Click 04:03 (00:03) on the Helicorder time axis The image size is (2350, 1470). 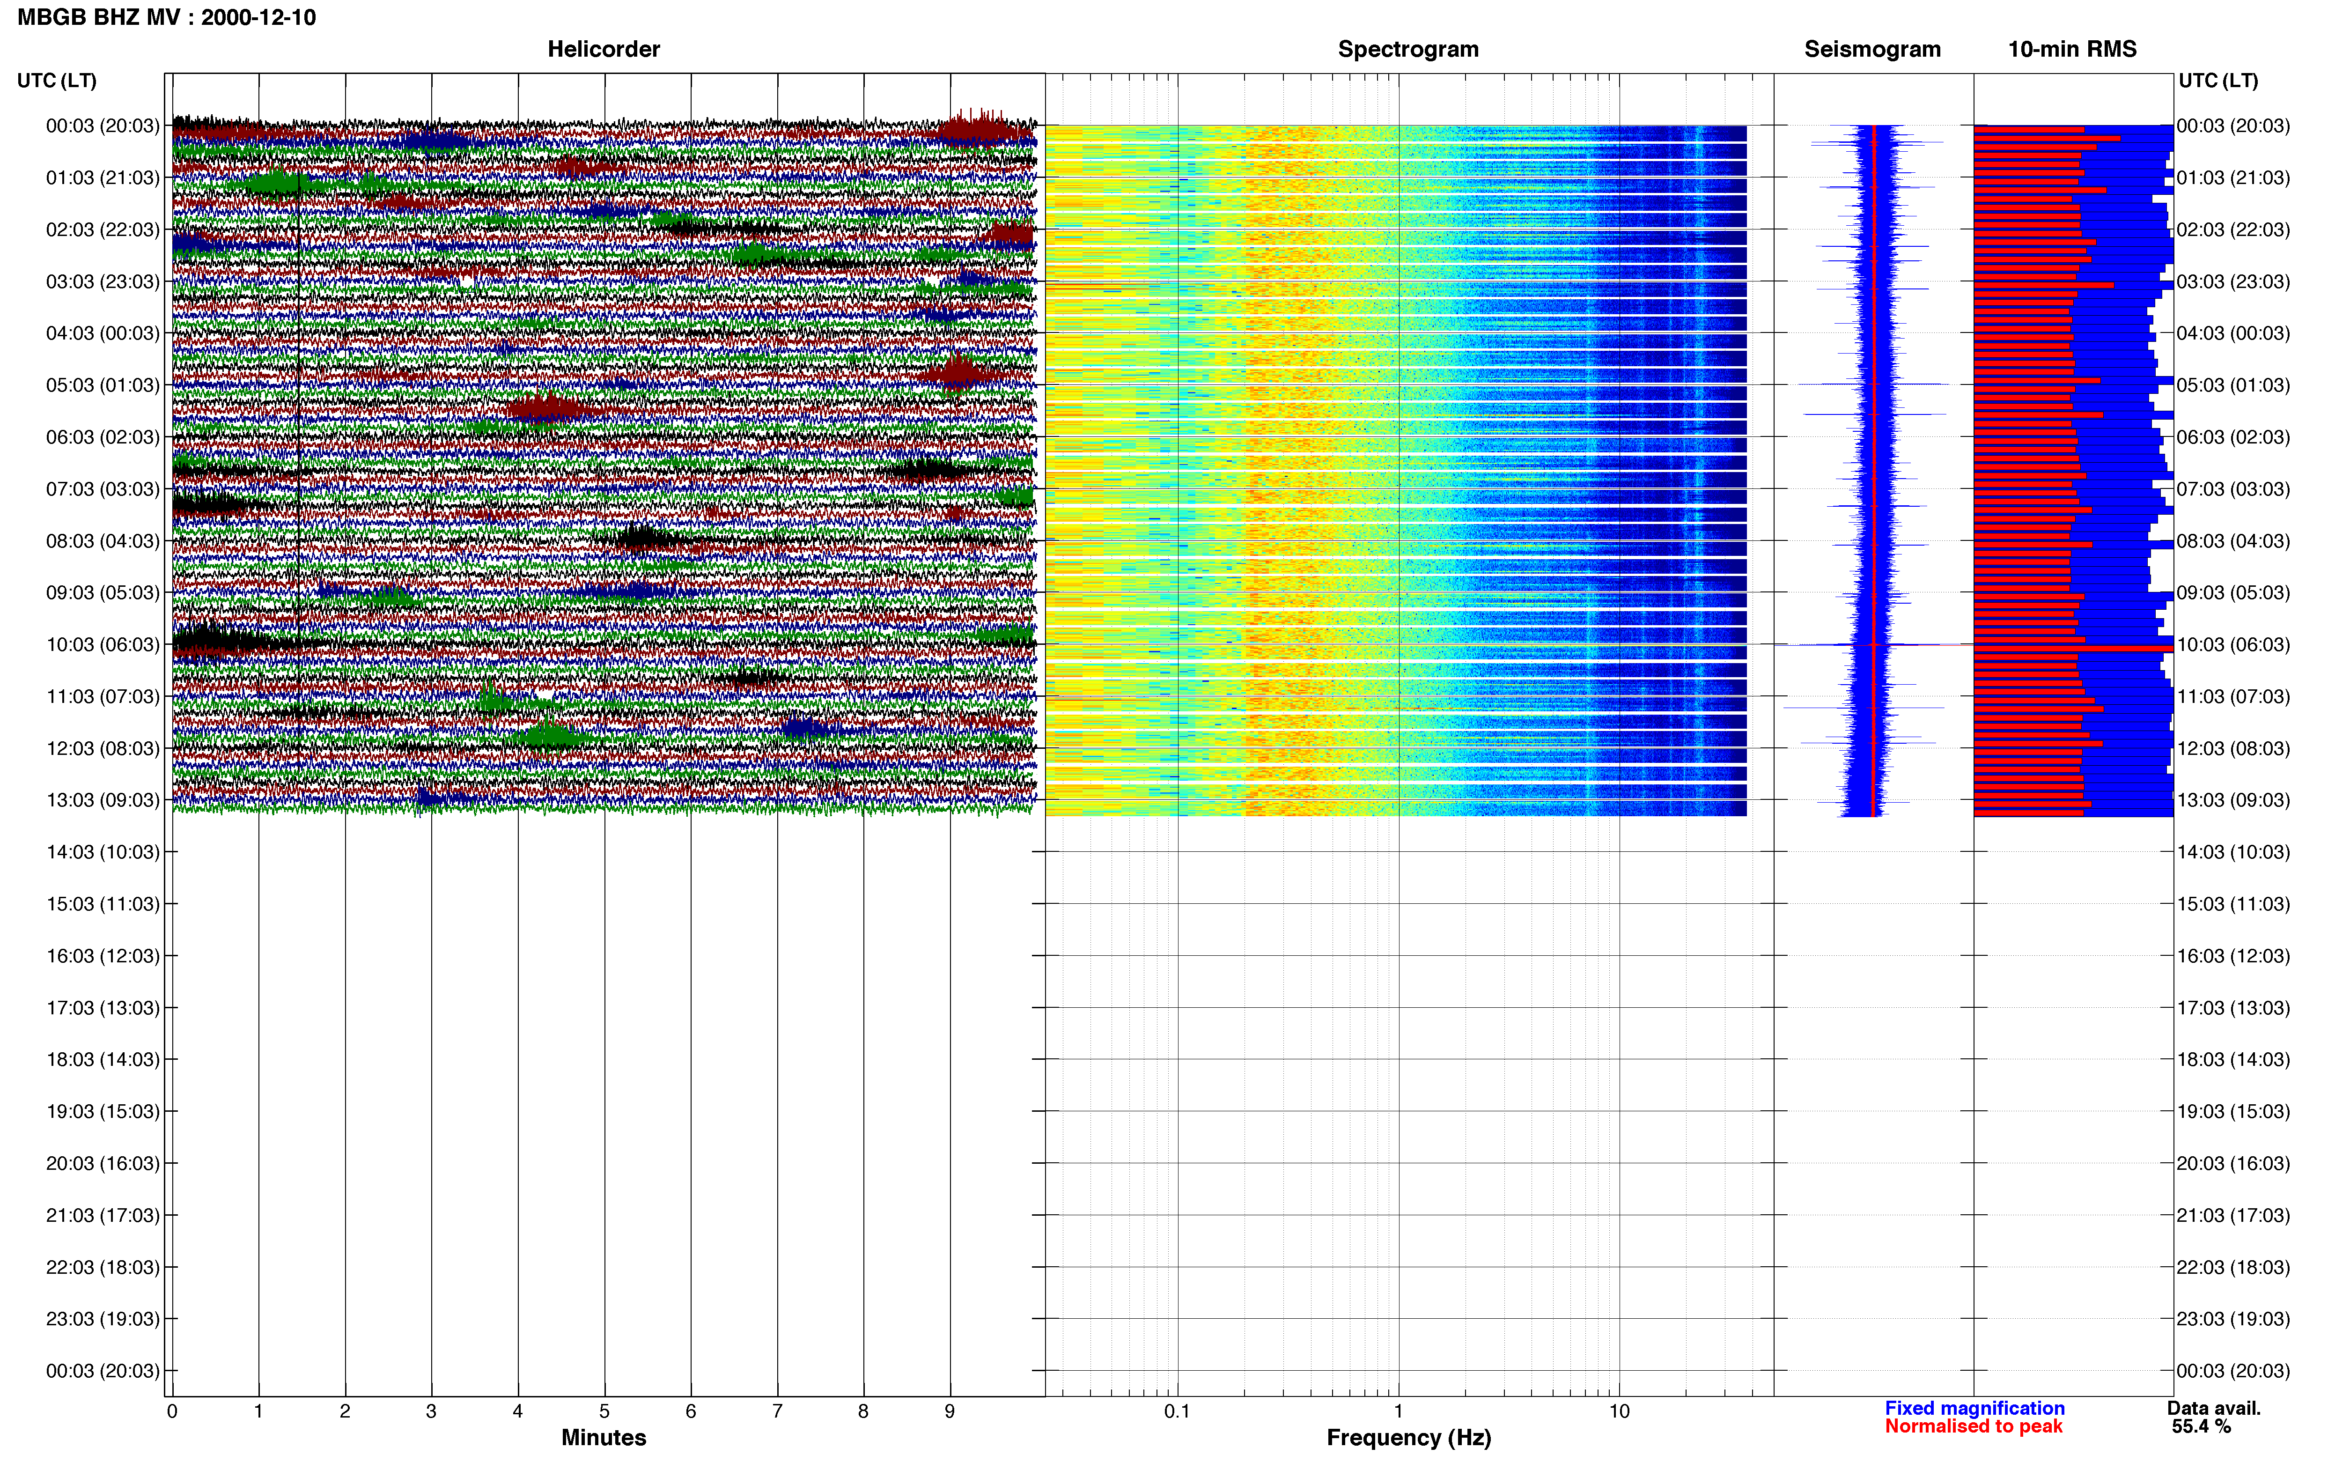point(103,333)
